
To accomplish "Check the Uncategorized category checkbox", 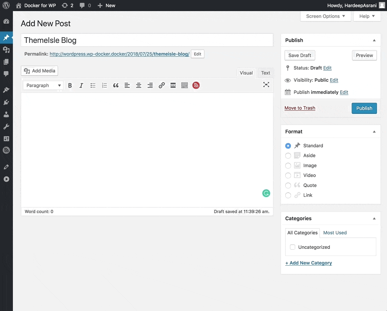I will (x=292, y=247).
